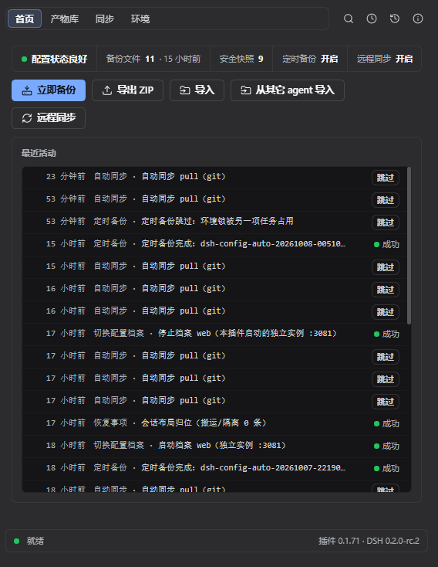The width and height of the screenshot is (438, 567).
Task: Click 配置状态良好 status indicator
Action: [55, 59]
